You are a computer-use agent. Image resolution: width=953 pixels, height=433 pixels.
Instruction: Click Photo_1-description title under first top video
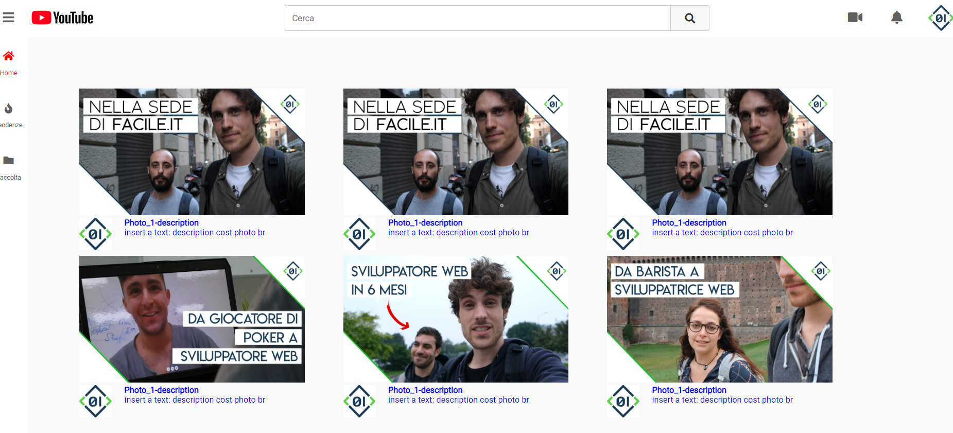tap(162, 223)
